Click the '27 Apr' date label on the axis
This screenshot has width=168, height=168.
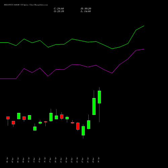(x=82, y=160)
